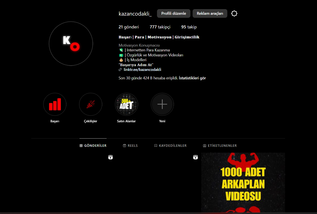Open the Satın Alanlar highlight
The height and width of the screenshot is (214, 317).
coord(126,104)
